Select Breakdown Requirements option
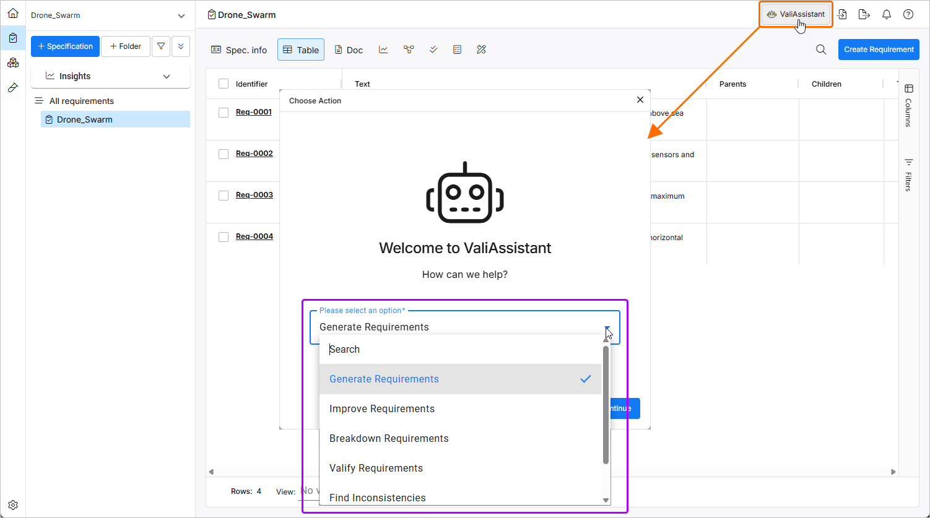This screenshot has height=518, width=930. tap(460, 439)
